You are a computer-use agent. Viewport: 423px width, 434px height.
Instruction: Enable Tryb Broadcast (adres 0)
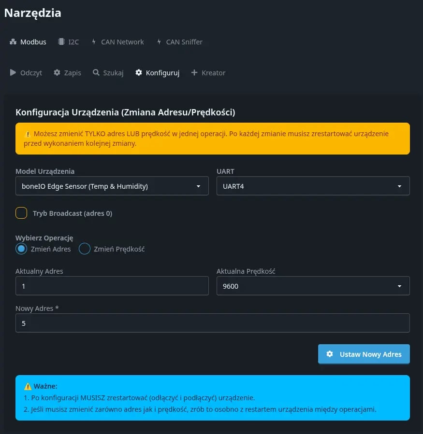point(21,213)
